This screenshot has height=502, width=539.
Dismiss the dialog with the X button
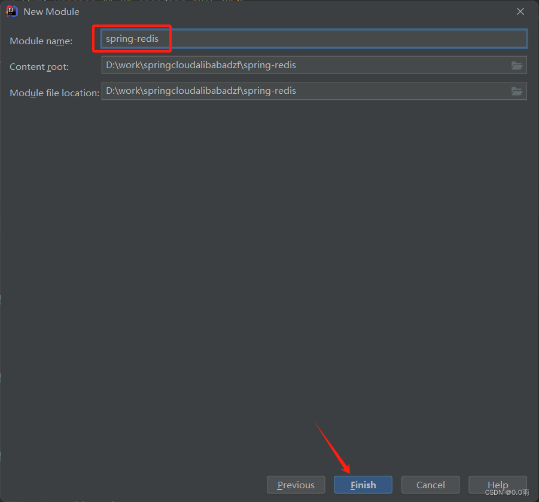[x=520, y=11]
